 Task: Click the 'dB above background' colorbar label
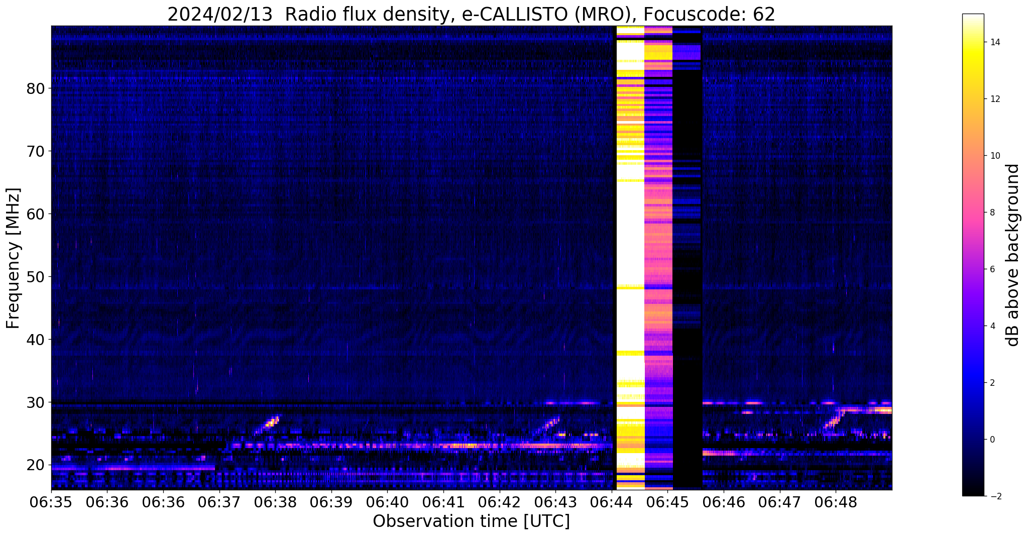pos(1012,255)
